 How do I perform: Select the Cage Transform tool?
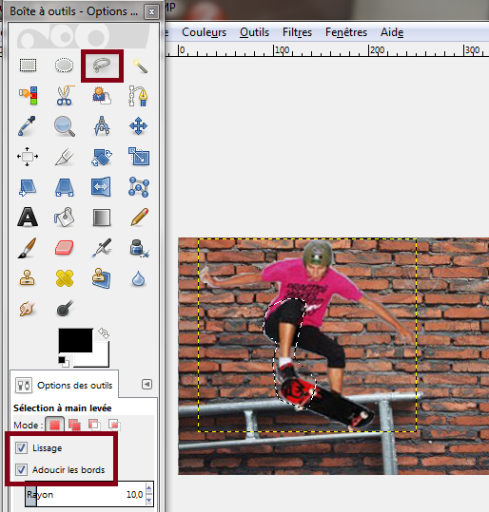coord(139,187)
